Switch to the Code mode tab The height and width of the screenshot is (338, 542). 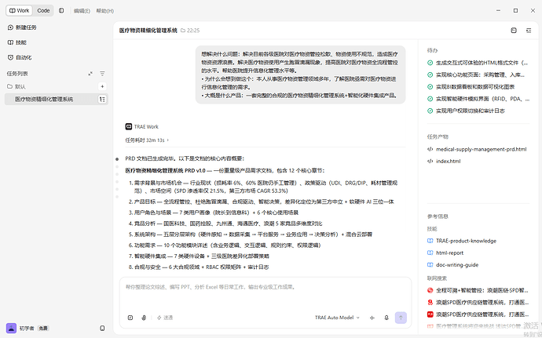(43, 11)
